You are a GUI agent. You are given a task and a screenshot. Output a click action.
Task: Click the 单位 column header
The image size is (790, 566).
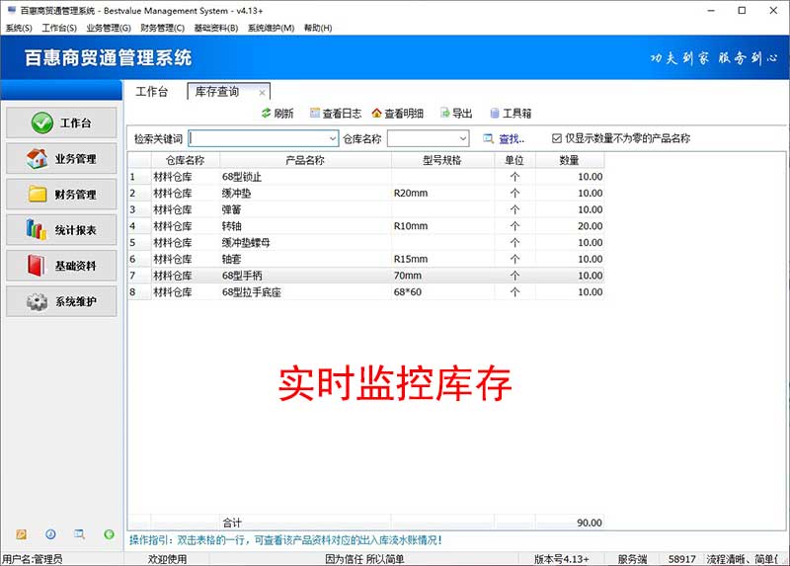(514, 160)
